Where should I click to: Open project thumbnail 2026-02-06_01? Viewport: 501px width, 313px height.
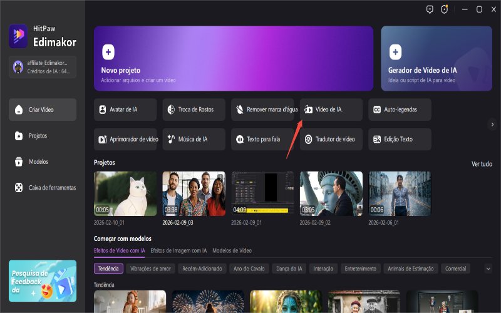[x=400, y=194]
